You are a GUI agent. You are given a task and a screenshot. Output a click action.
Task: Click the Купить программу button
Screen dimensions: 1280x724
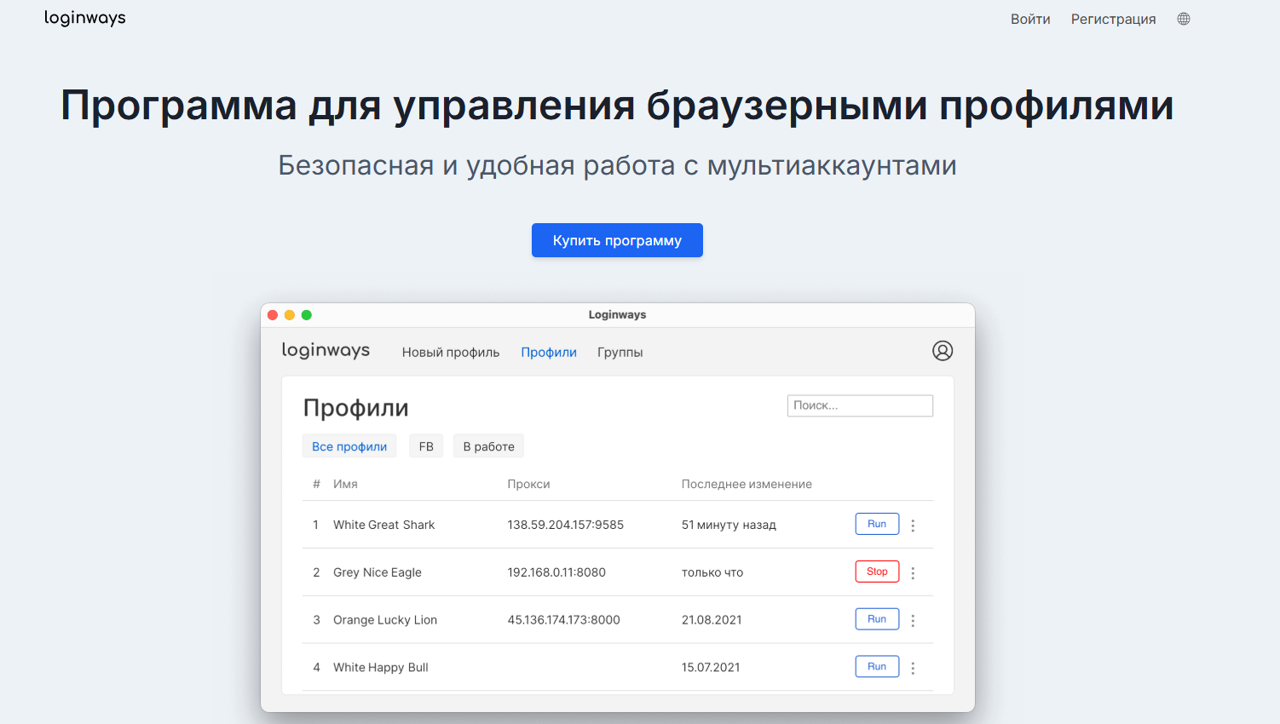(x=617, y=240)
